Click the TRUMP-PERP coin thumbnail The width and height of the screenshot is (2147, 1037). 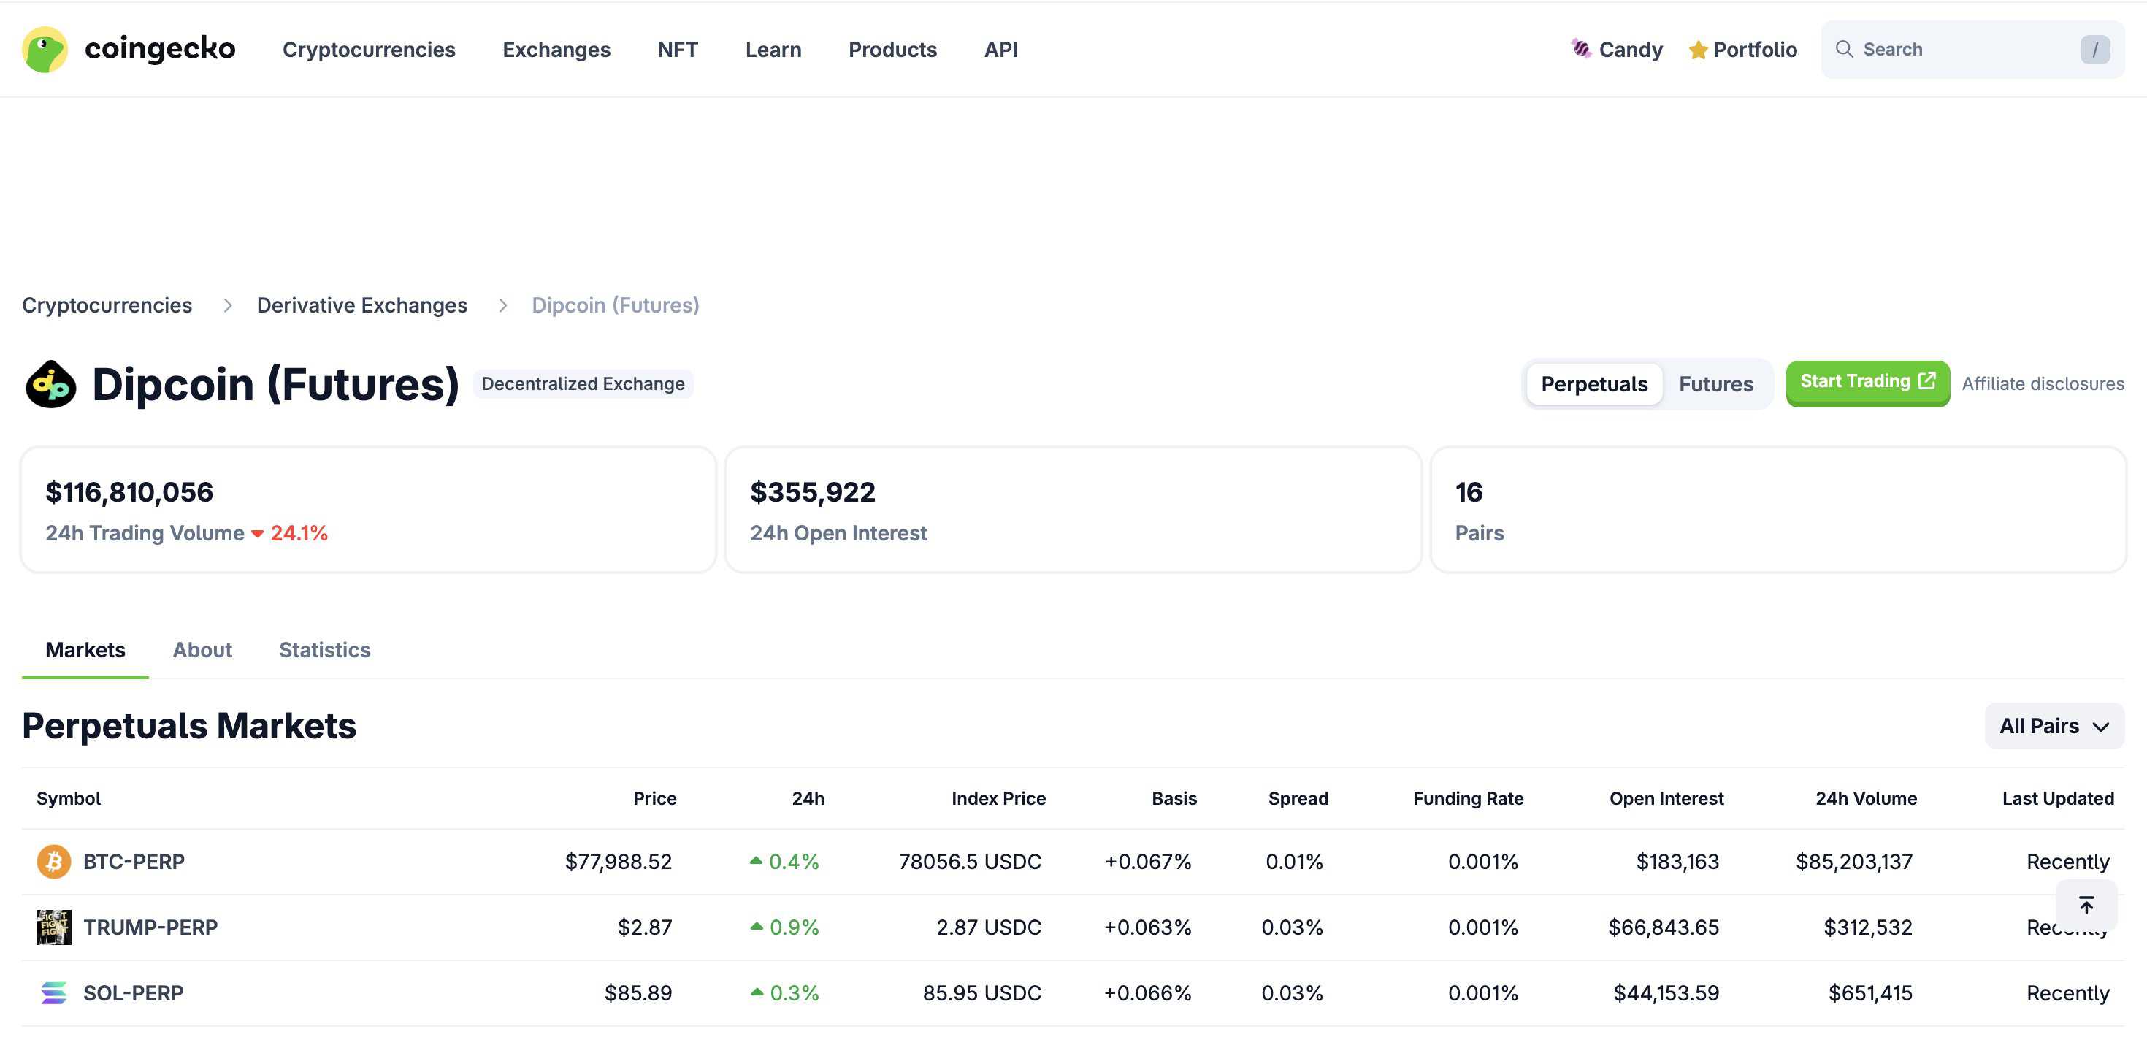tap(53, 927)
